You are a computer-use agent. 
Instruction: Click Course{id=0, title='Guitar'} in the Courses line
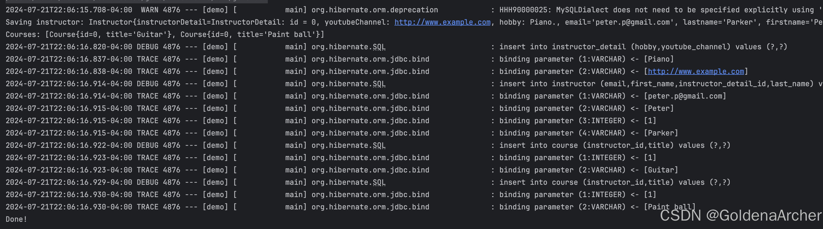(110, 34)
